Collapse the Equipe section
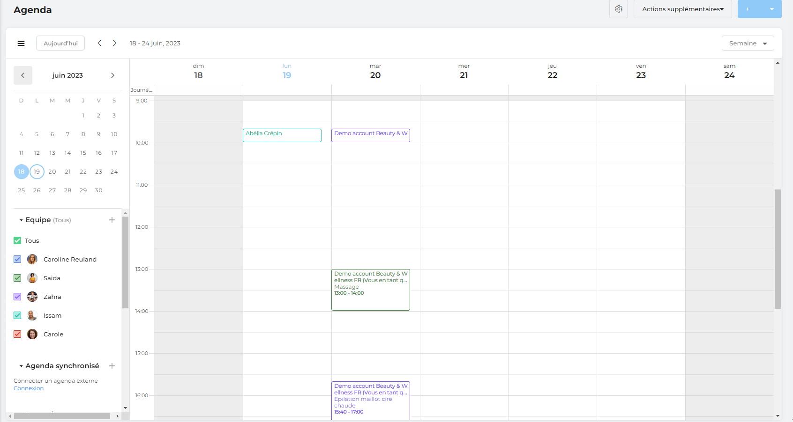 [22, 220]
